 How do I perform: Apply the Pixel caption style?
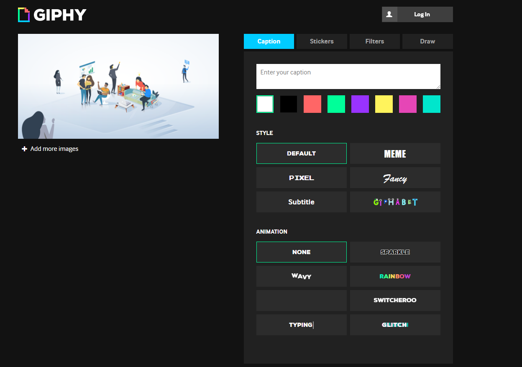(x=301, y=178)
